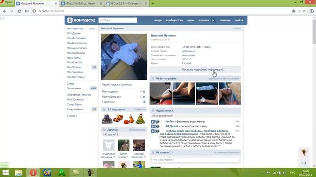Screen dimensions: 316x177
Task: Close the 'The_Cool_Music_Here' browser tab
Action: 101,3
